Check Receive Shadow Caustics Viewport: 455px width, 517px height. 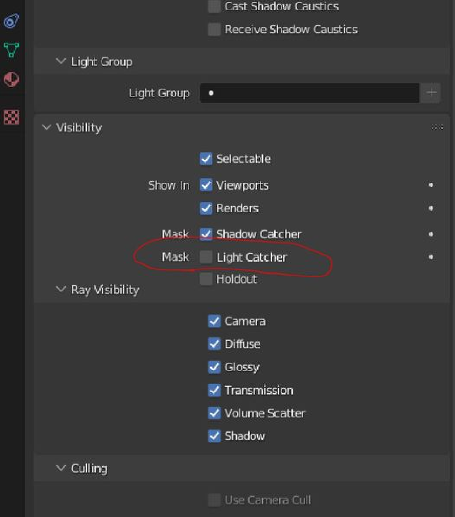(x=214, y=29)
